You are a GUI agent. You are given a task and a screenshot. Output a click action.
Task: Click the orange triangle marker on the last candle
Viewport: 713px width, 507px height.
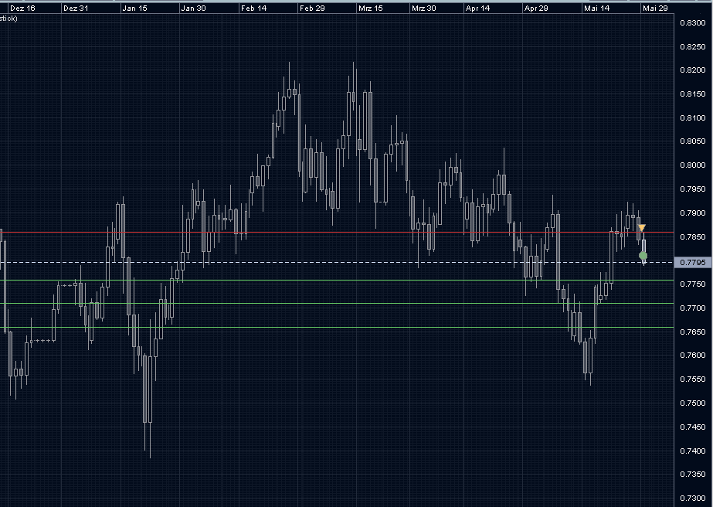point(642,227)
